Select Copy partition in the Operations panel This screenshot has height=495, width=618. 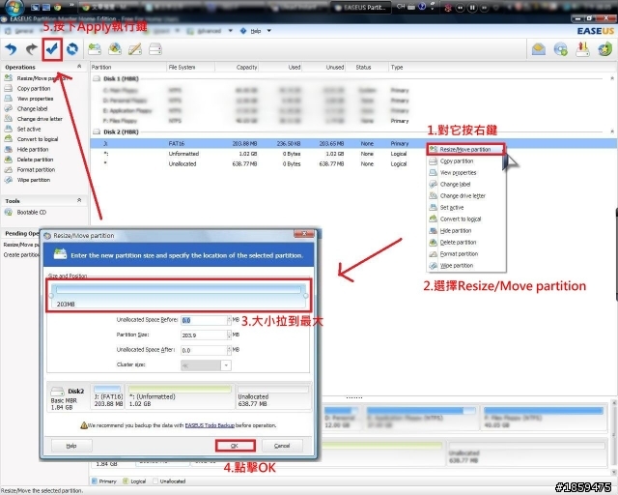tap(34, 88)
